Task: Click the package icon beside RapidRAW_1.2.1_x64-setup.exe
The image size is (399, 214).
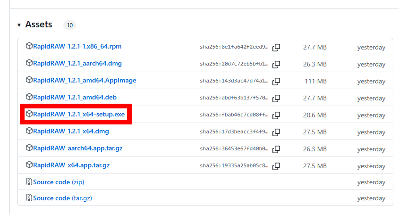Action: [29, 114]
